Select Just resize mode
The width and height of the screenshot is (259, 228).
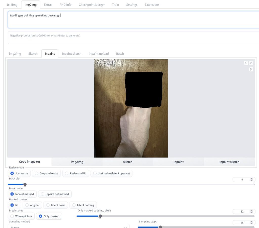(19, 173)
